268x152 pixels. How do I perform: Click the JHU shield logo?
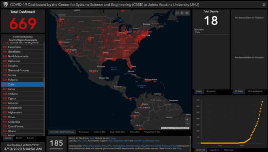coord(5,4)
